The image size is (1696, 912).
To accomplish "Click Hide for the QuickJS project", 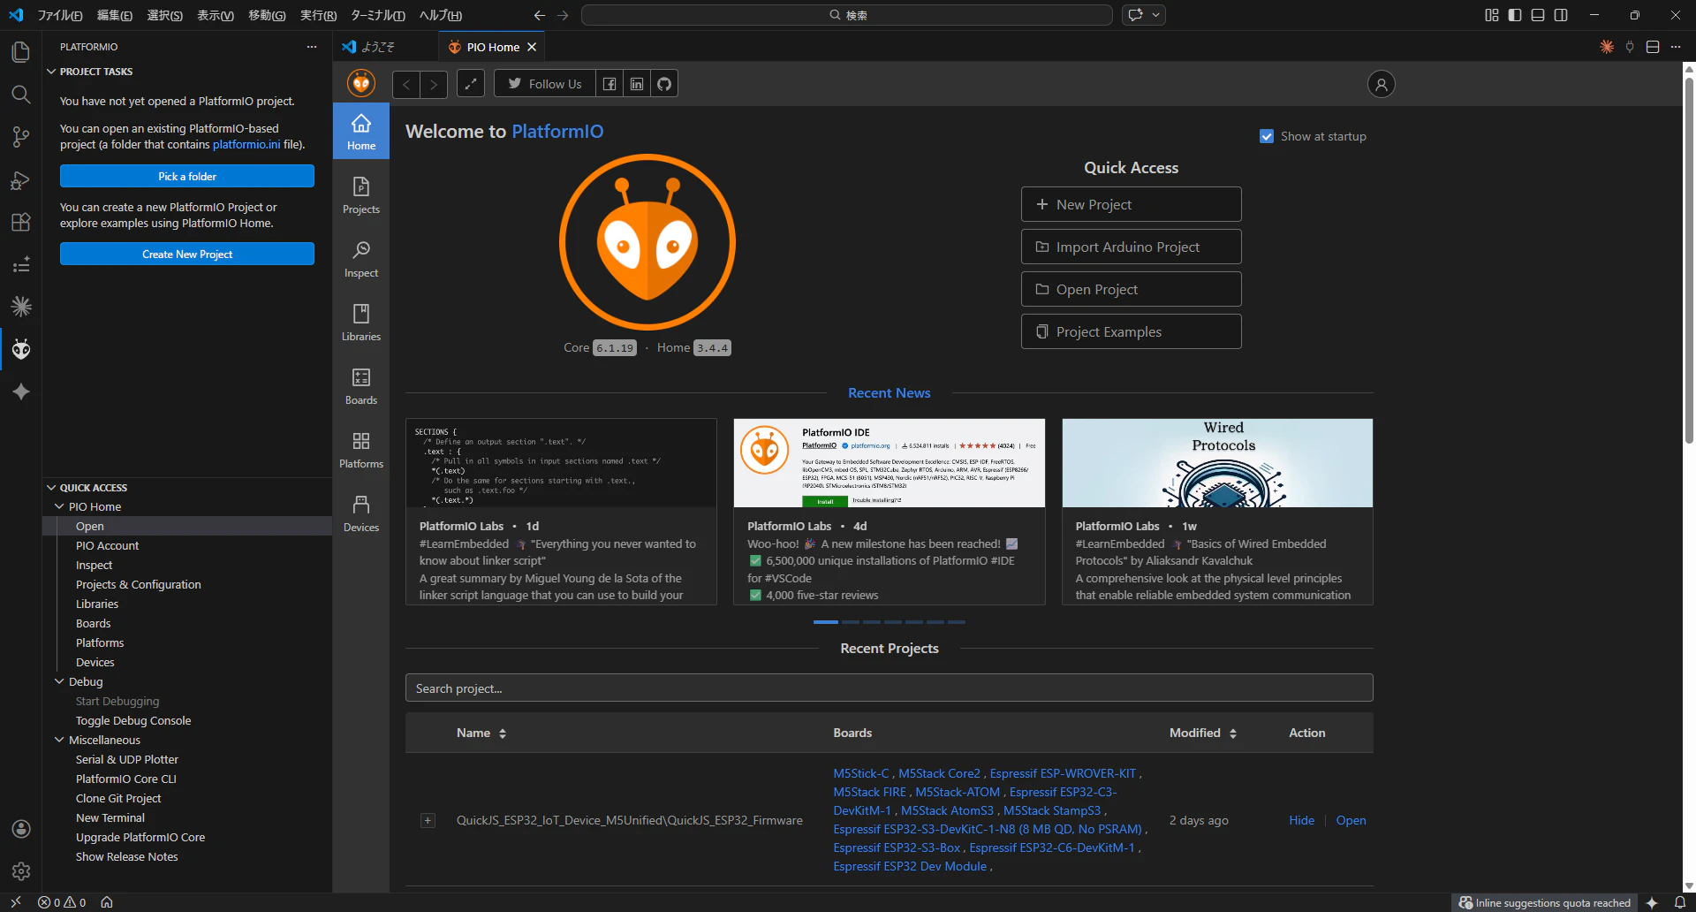I will point(1301,820).
